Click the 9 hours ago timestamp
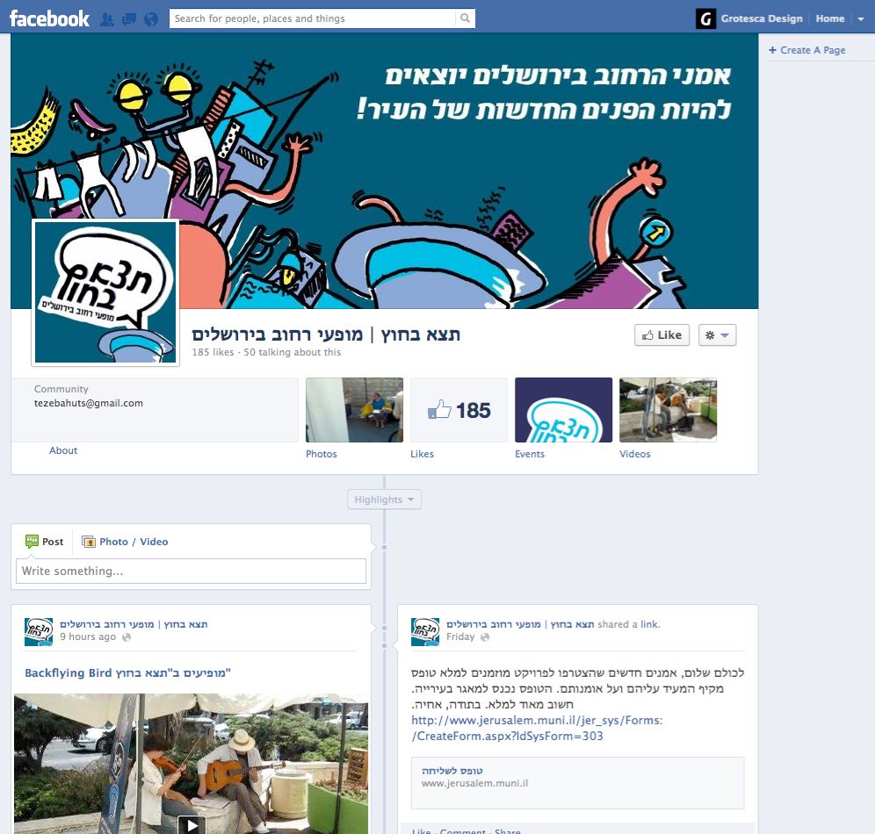 point(88,636)
